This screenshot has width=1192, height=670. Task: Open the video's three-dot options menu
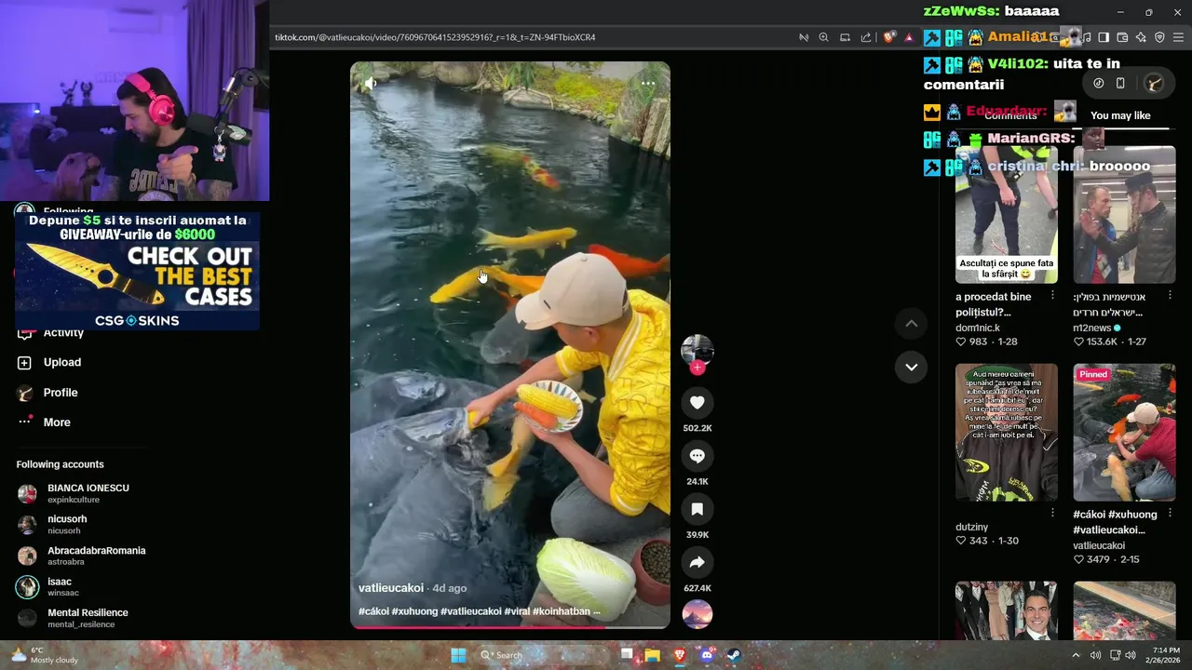[648, 84]
